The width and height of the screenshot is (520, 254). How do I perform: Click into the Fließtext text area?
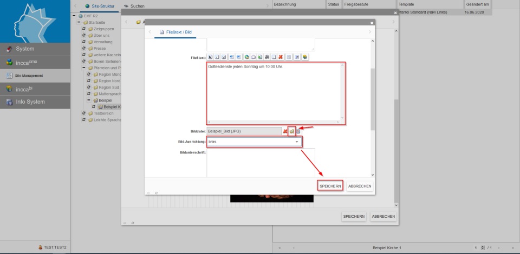[275, 92]
